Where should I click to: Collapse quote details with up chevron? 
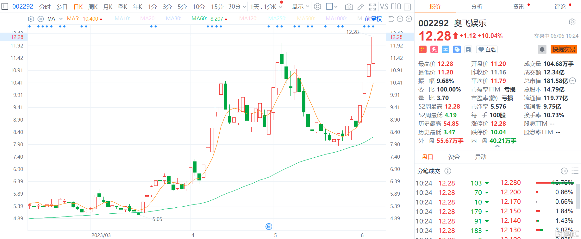[497, 146]
